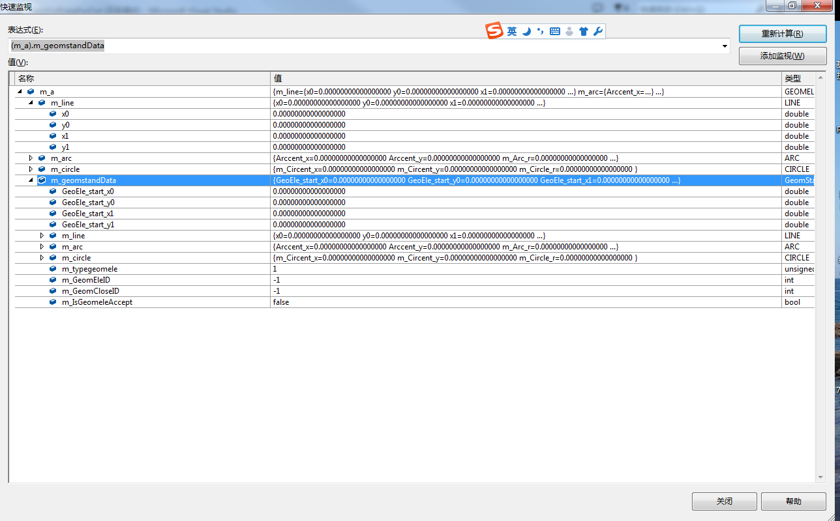840x521 pixels.
Task: Open Sogou wrench settings icon
Action: pyautogui.click(x=598, y=31)
